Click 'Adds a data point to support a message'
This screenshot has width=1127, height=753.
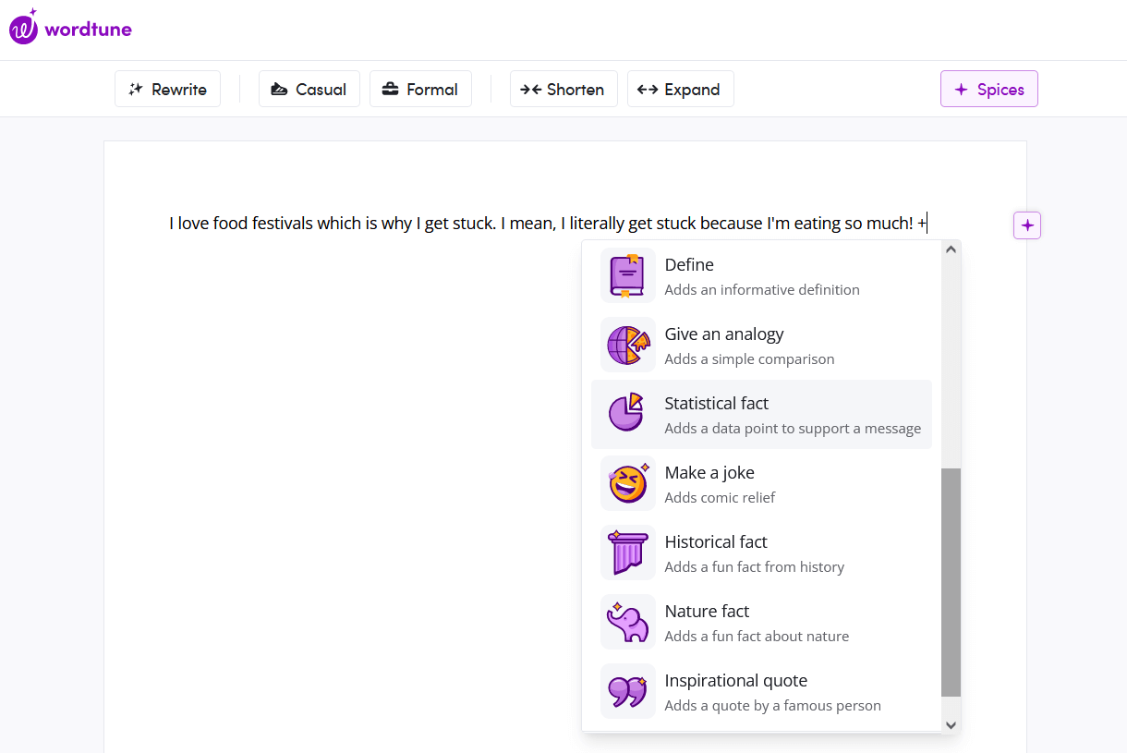[793, 429]
